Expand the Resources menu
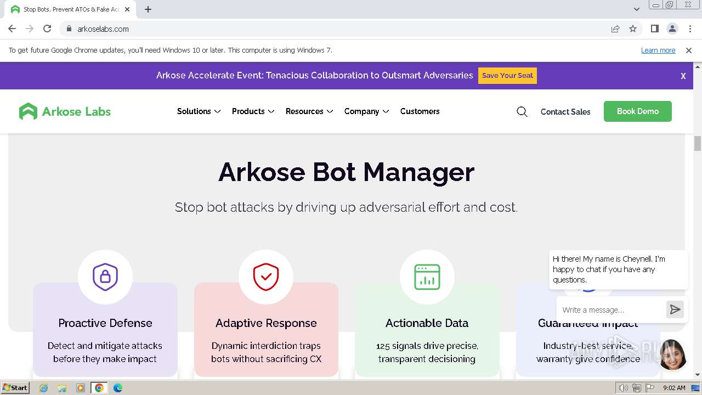Image resolution: width=702 pixels, height=395 pixels. point(309,111)
